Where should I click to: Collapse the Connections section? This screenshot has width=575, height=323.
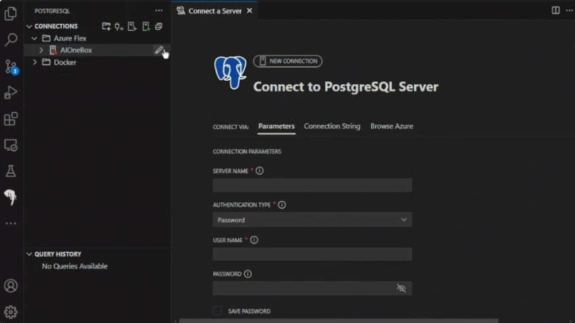pyautogui.click(x=29, y=26)
